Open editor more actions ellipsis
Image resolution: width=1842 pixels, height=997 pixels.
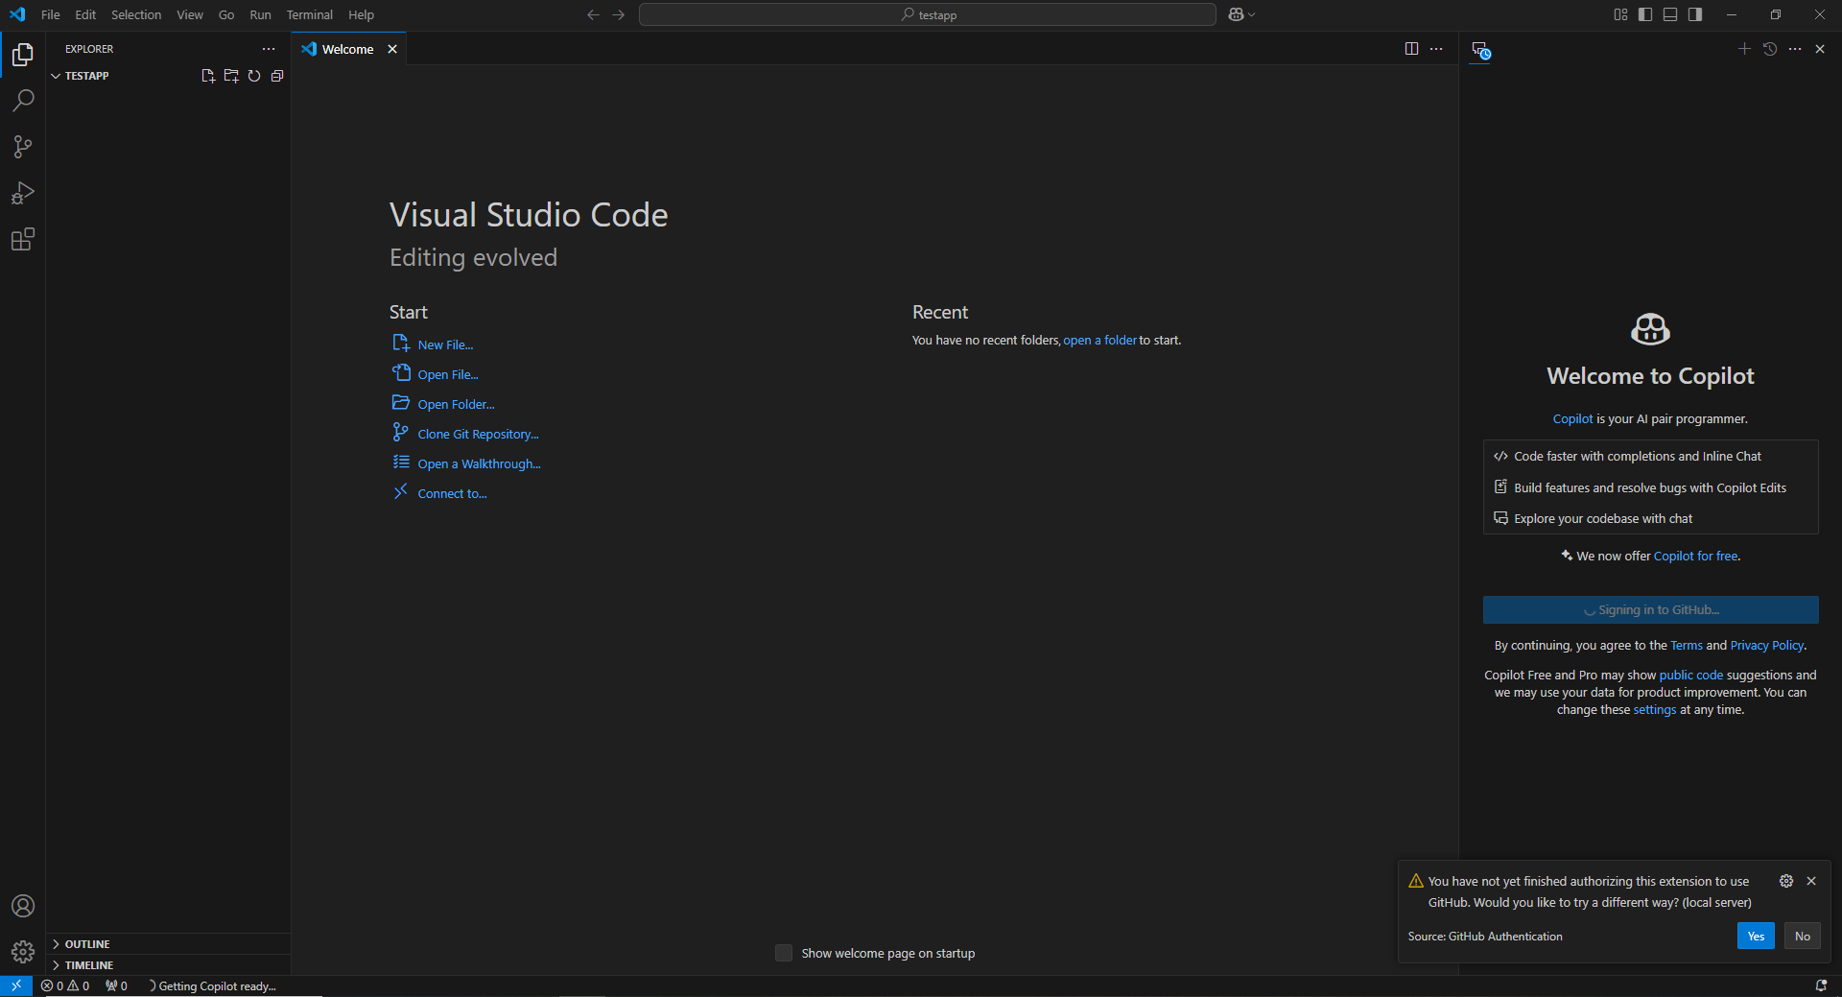pyautogui.click(x=1436, y=49)
